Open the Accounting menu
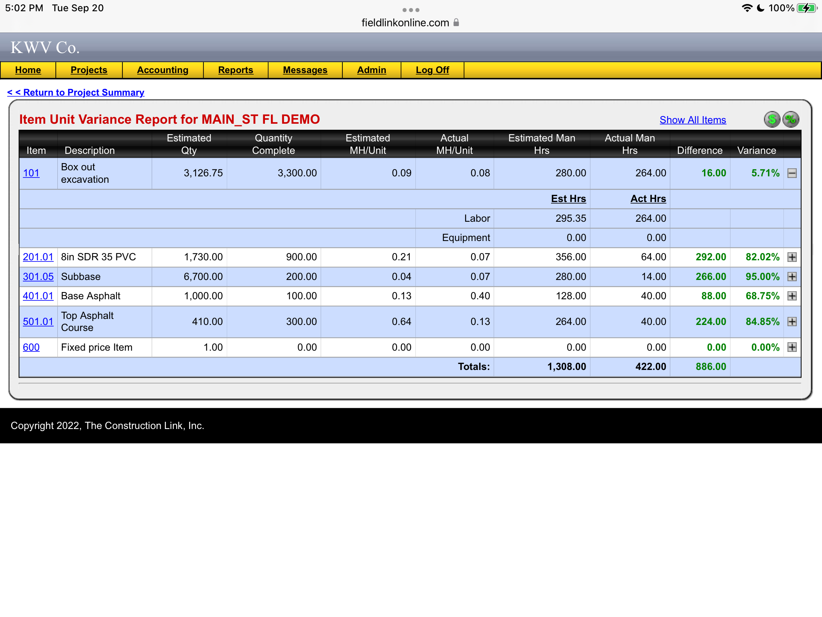Image resolution: width=822 pixels, height=617 pixels. tap(163, 70)
